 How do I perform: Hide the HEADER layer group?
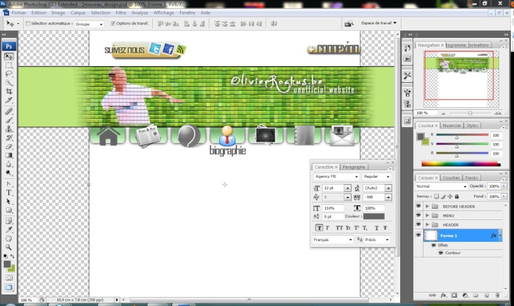(x=418, y=225)
